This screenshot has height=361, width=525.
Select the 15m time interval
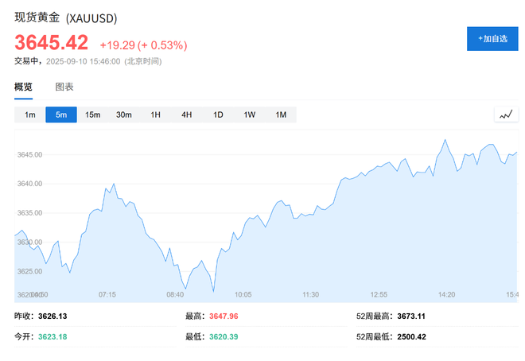click(92, 115)
